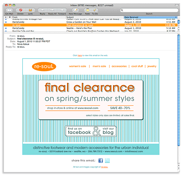Sort messages by From column

point(39,17)
